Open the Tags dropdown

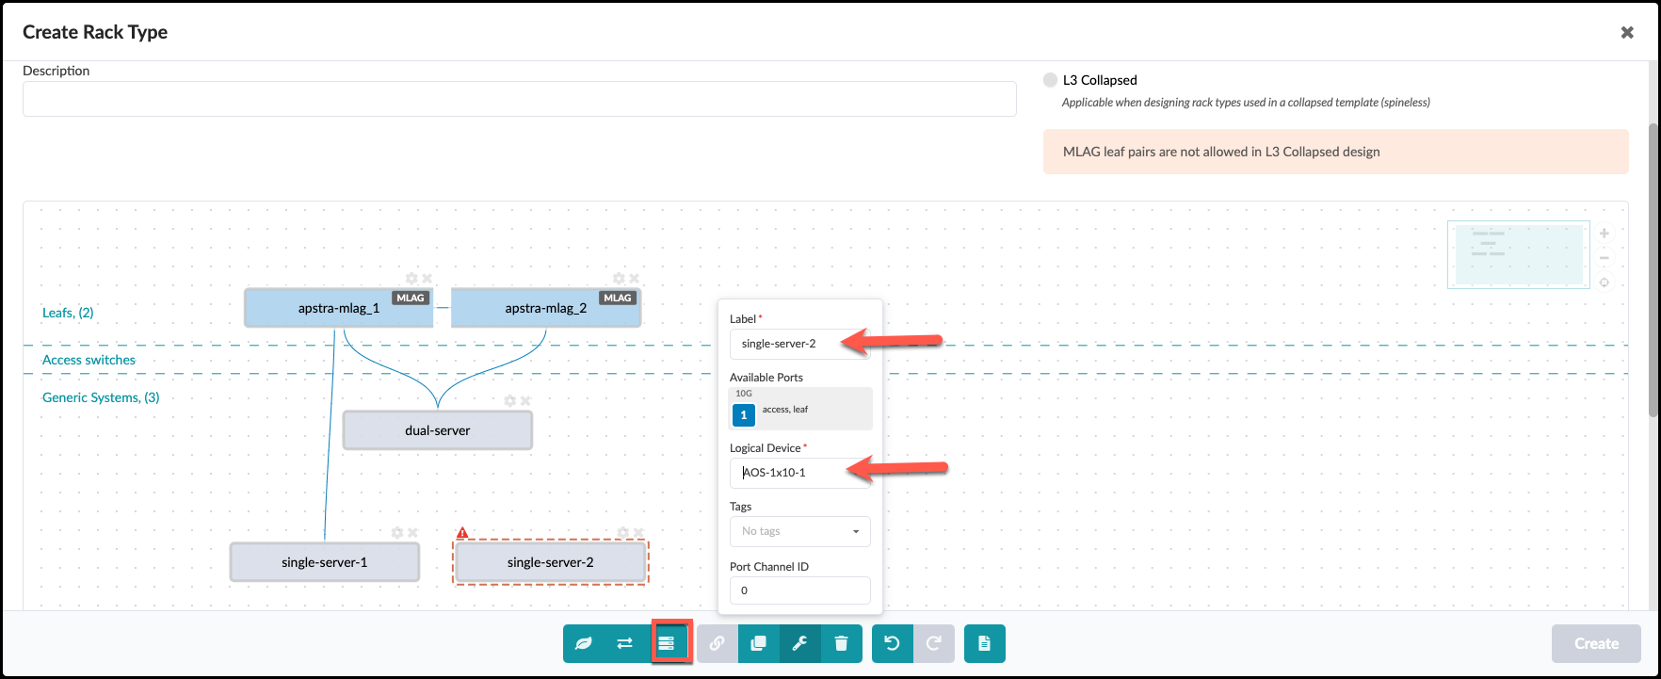pyautogui.click(x=799, y=531)
